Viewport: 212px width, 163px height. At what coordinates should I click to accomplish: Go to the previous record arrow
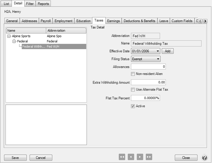(131, 157)
